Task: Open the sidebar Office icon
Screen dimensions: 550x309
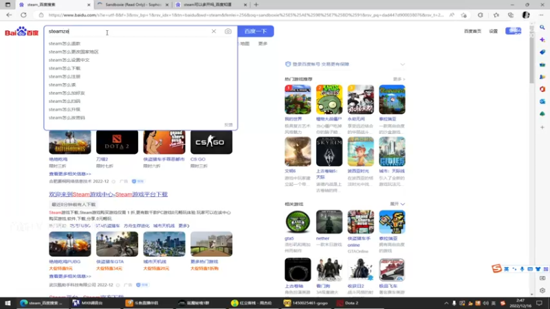Action: [542, 89]
